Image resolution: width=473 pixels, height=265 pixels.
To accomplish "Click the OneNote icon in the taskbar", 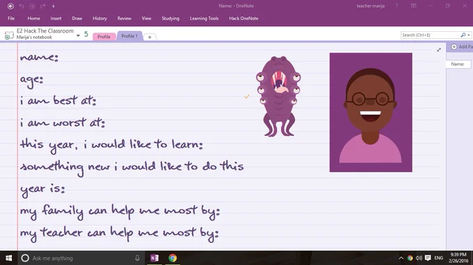I will [154, 258].
